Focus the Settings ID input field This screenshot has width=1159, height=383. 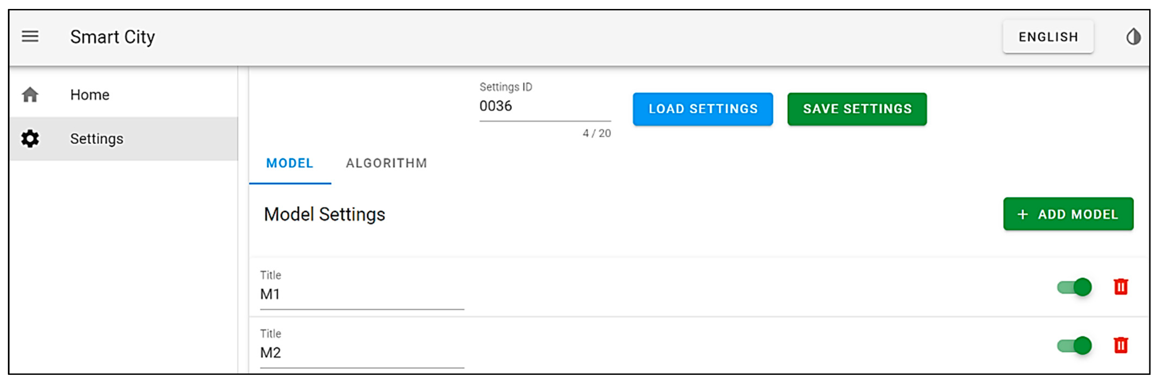(x=544, y=106)
